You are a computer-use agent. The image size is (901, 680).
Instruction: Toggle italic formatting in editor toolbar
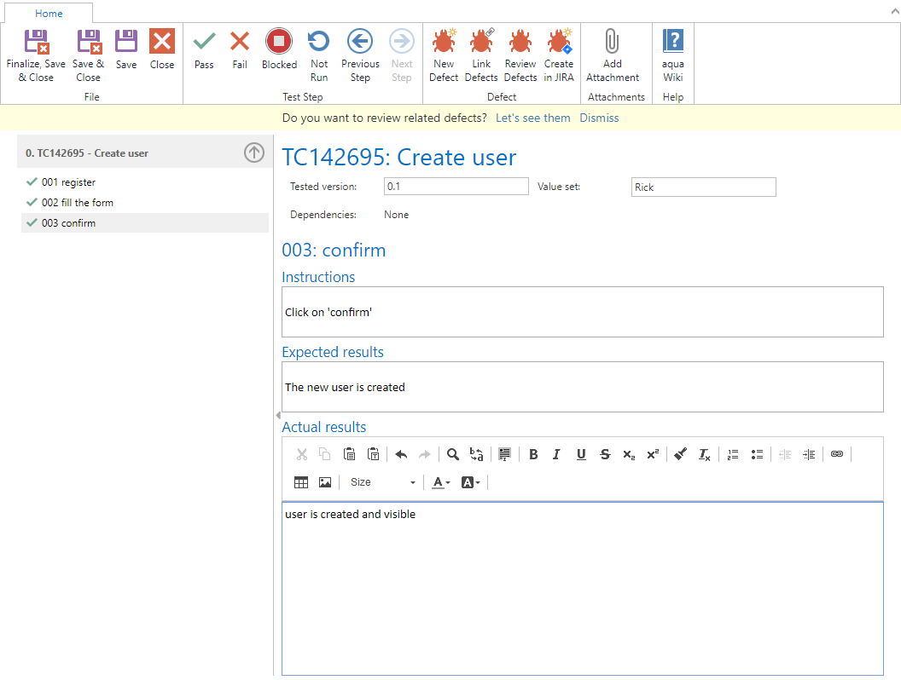tap(556, 455)
